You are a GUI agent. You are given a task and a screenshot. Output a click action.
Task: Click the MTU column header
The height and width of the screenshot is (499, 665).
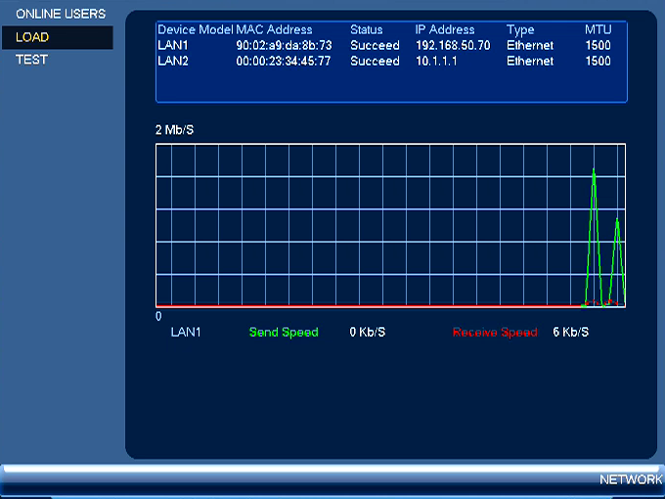598,29
